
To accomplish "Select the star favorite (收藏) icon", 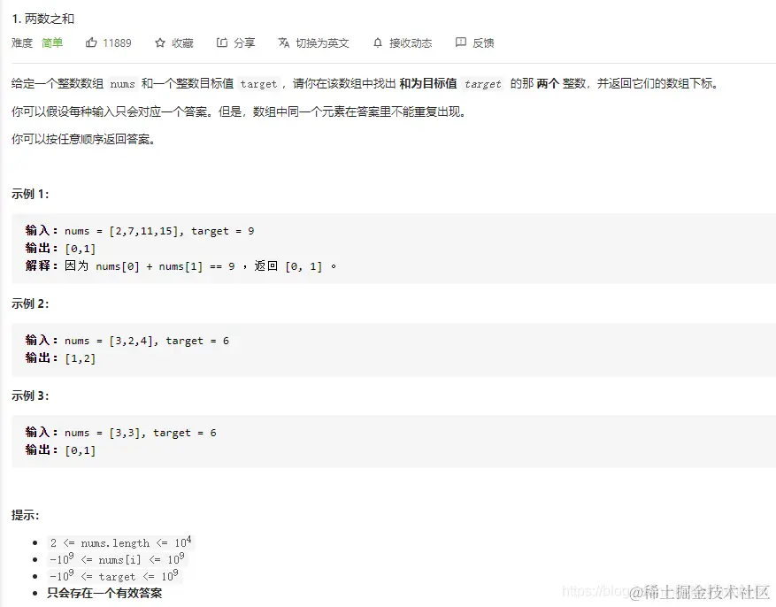I will tap(159, 42).
